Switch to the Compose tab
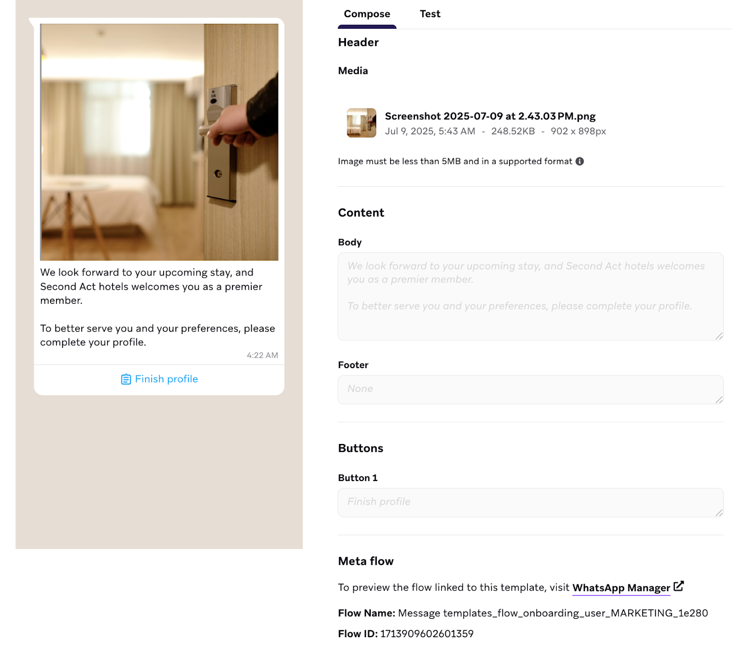Viewport: 747px width, 660px height. pyautogui.click(x=367, y=14)
